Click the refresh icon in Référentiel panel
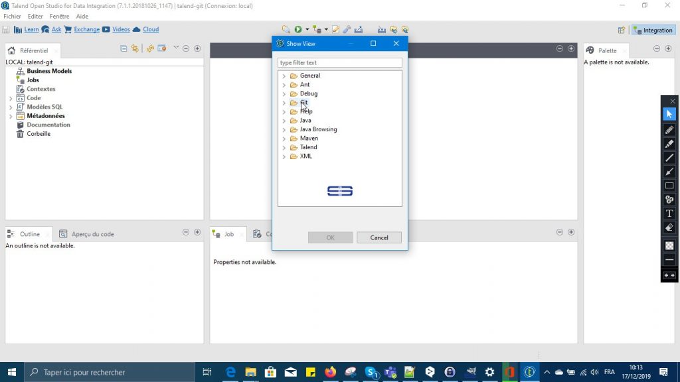 [150, 48]
